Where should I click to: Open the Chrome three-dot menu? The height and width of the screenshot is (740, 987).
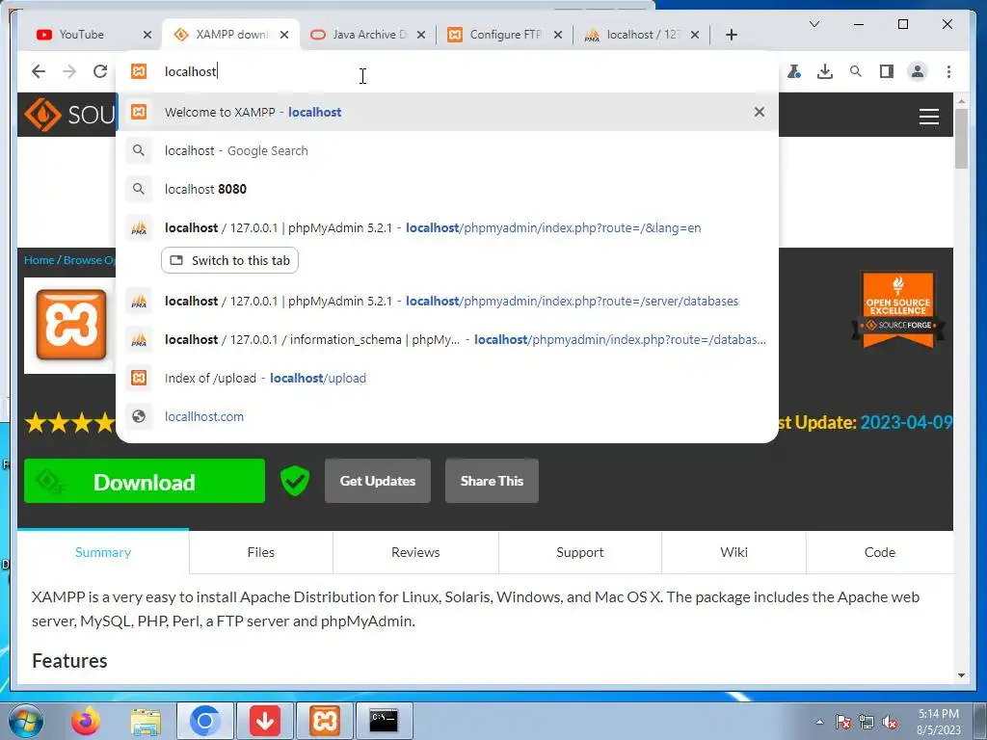tap(948, 71)
